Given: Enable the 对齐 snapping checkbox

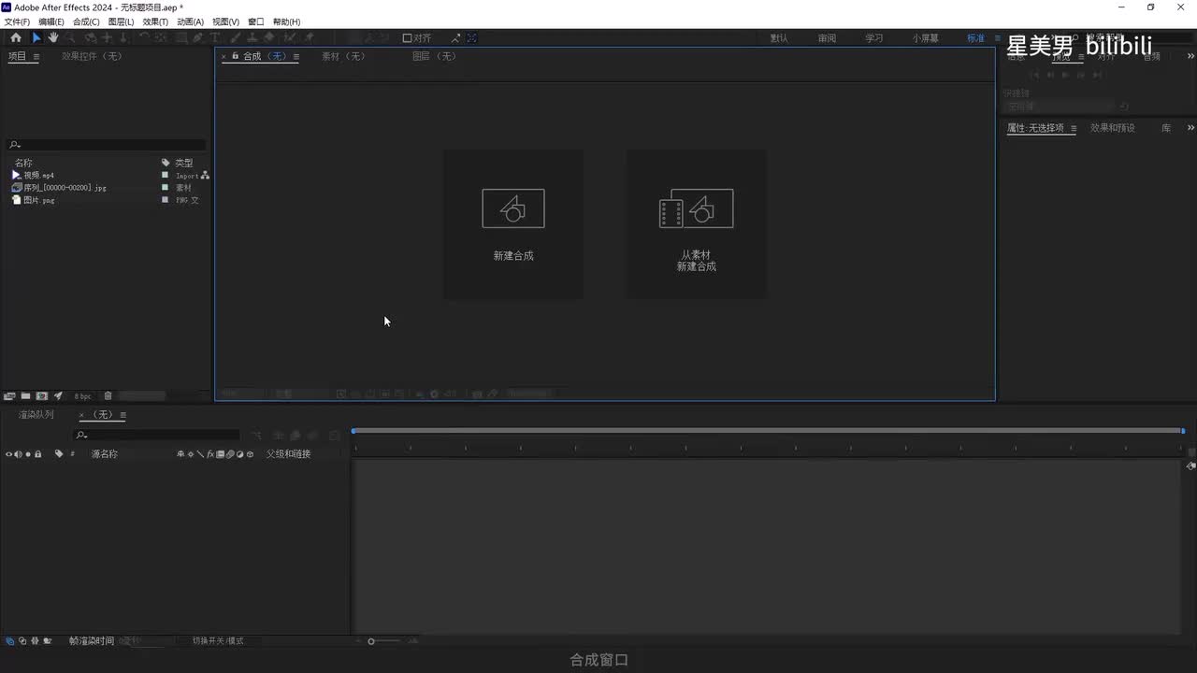Looking at the screenshot, I should point(408,38).
